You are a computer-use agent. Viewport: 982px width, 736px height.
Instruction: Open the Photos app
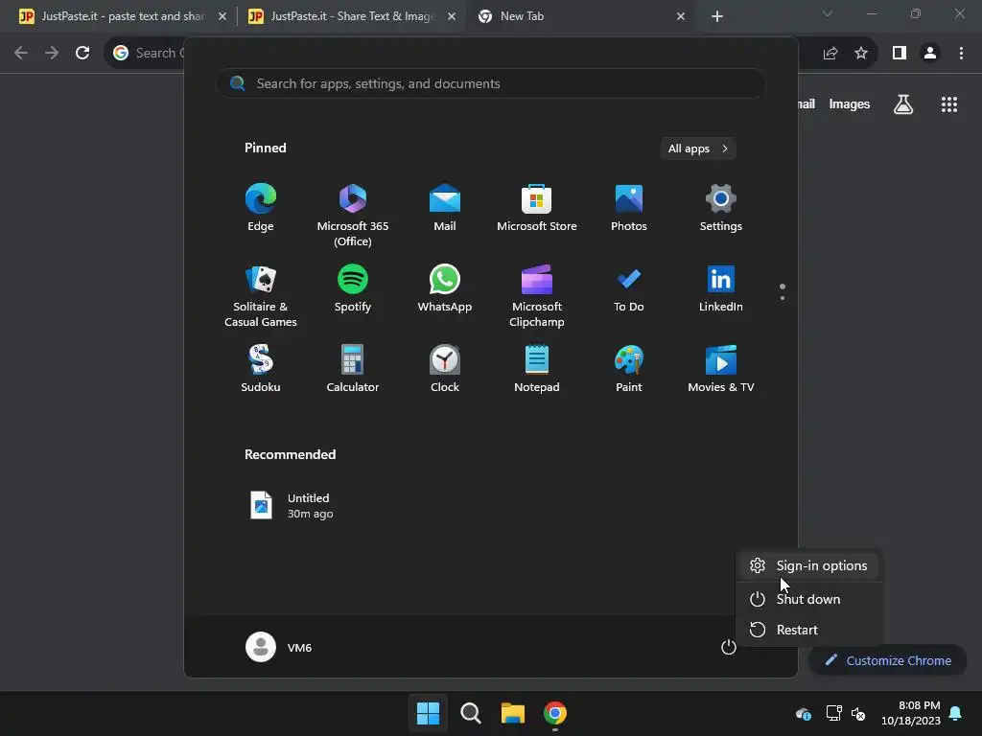click(x=629, y=208)
